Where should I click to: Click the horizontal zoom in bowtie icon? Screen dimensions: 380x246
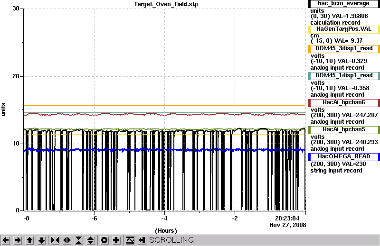pyautogui.click(x=55, y=240)
